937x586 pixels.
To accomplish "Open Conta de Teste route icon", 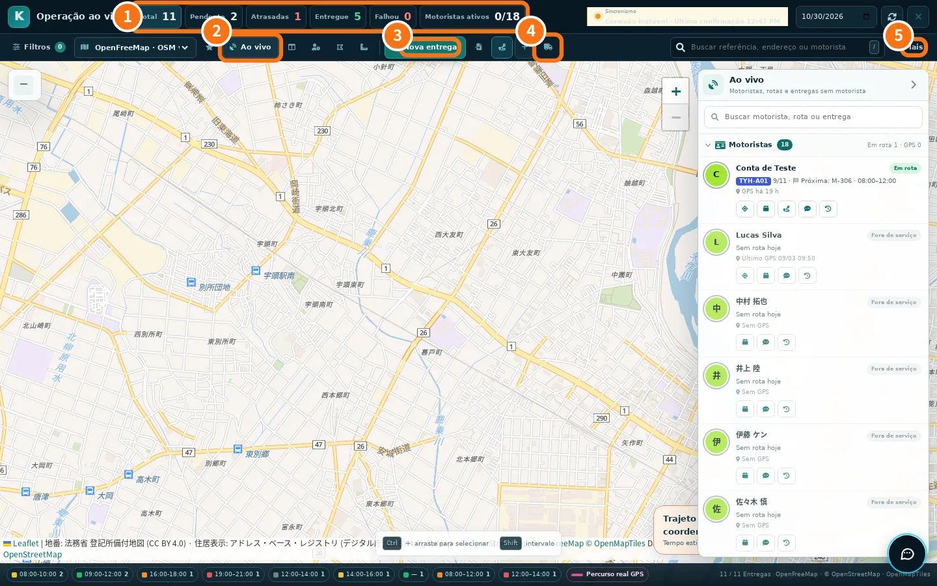I will [x=787, y=209].
